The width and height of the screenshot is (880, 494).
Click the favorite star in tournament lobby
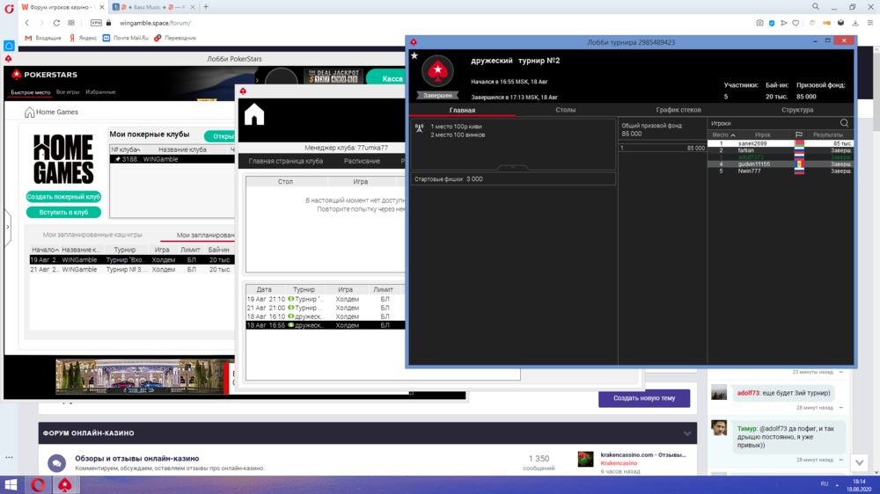414,55
